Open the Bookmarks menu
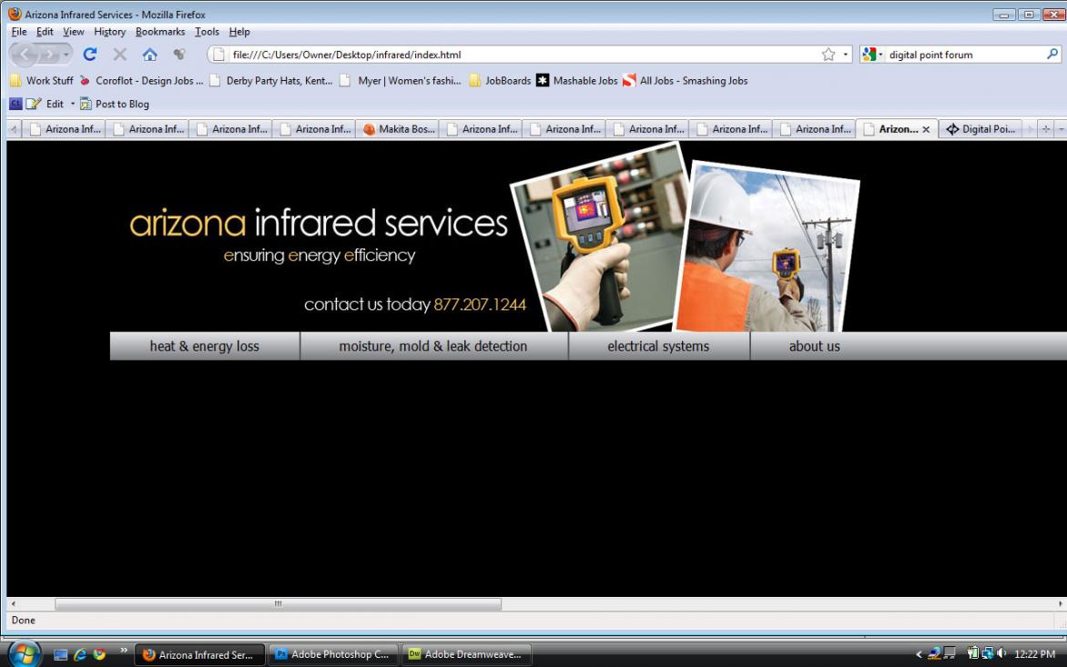The height and width of the screenshot is (667, 1067). coord(160,31)
